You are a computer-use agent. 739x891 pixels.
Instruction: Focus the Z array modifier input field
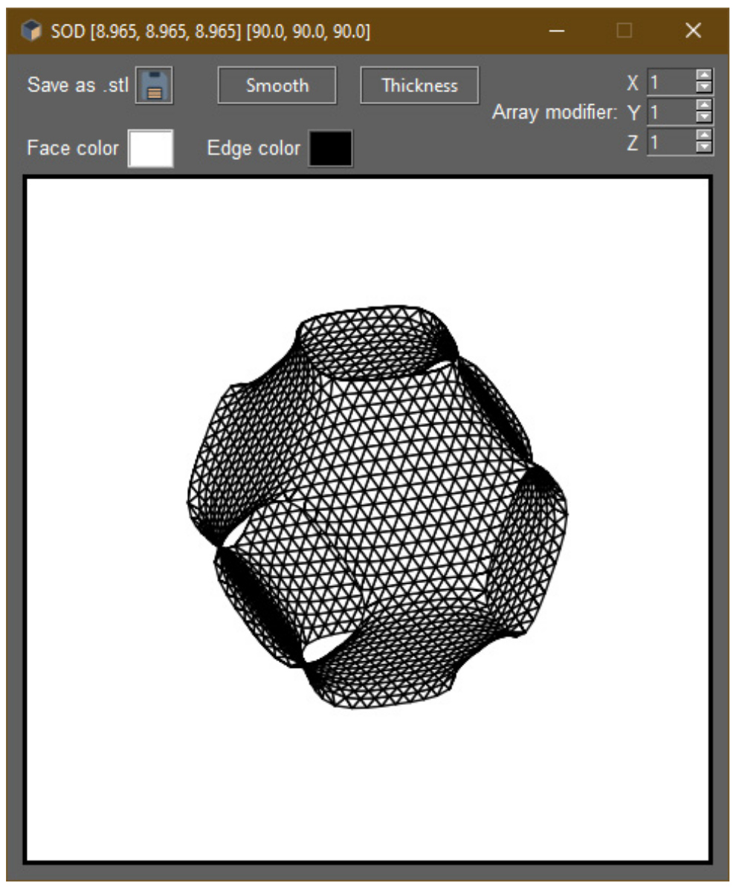(671, 142)
